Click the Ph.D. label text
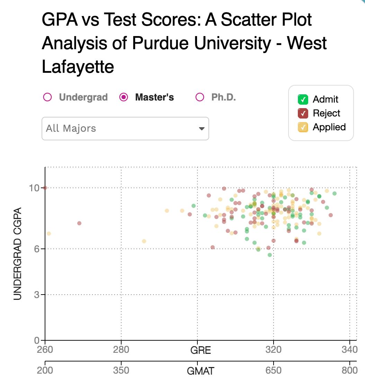The image size is (365, 384). point(223,97)
